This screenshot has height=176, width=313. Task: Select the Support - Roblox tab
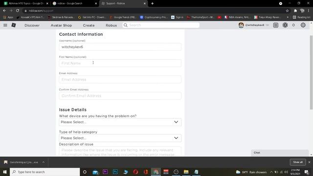click(123, 3)
